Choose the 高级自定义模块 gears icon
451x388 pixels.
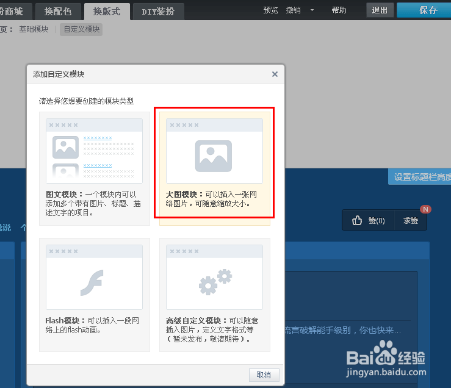click(x=215, y=282)
